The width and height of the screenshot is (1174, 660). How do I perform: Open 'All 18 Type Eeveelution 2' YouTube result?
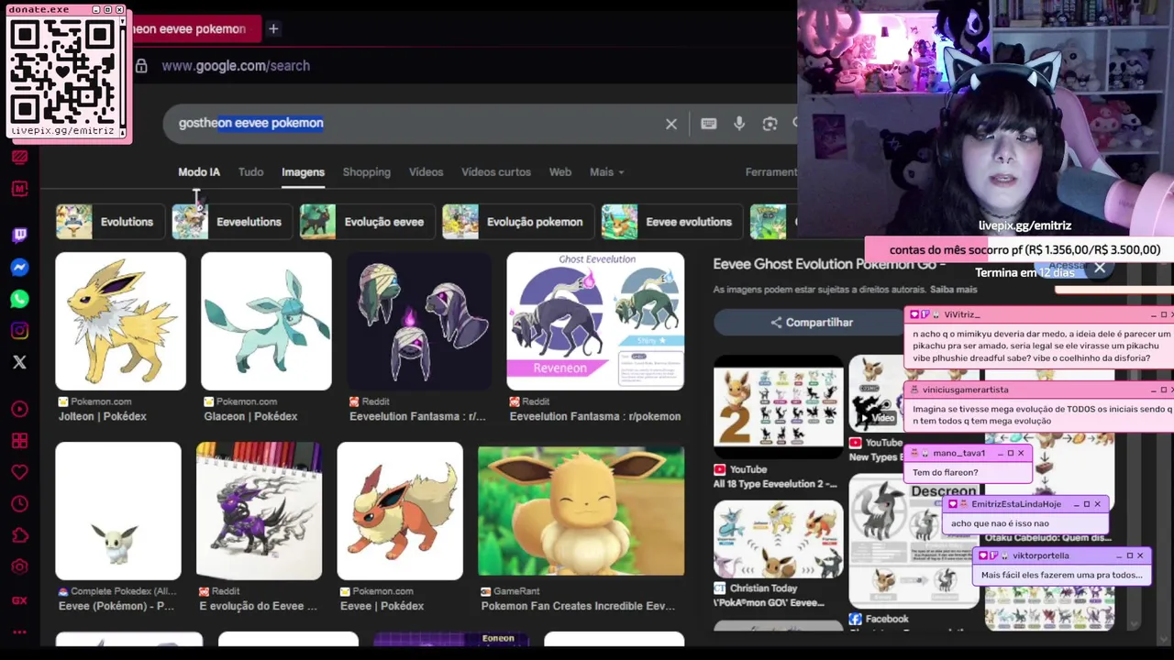coord(778,408)
